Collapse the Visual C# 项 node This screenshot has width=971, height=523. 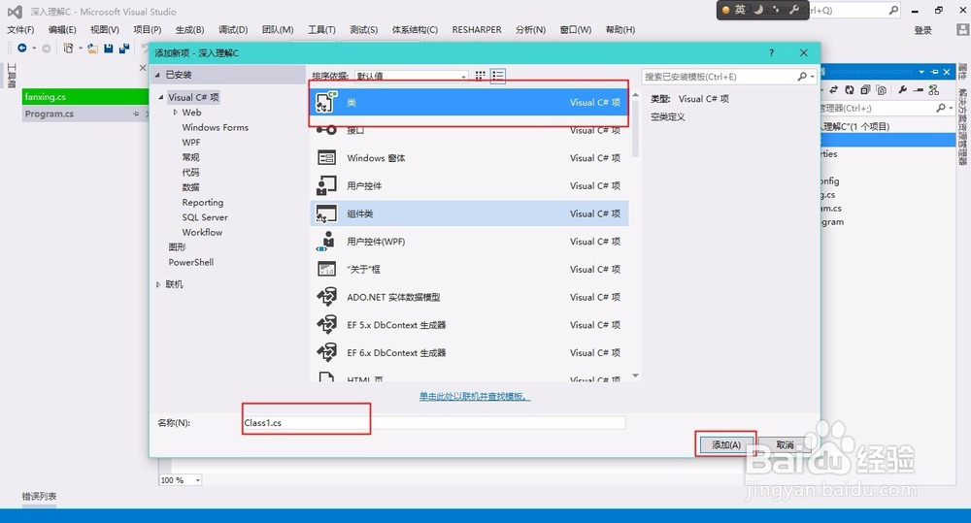point(161,97)
